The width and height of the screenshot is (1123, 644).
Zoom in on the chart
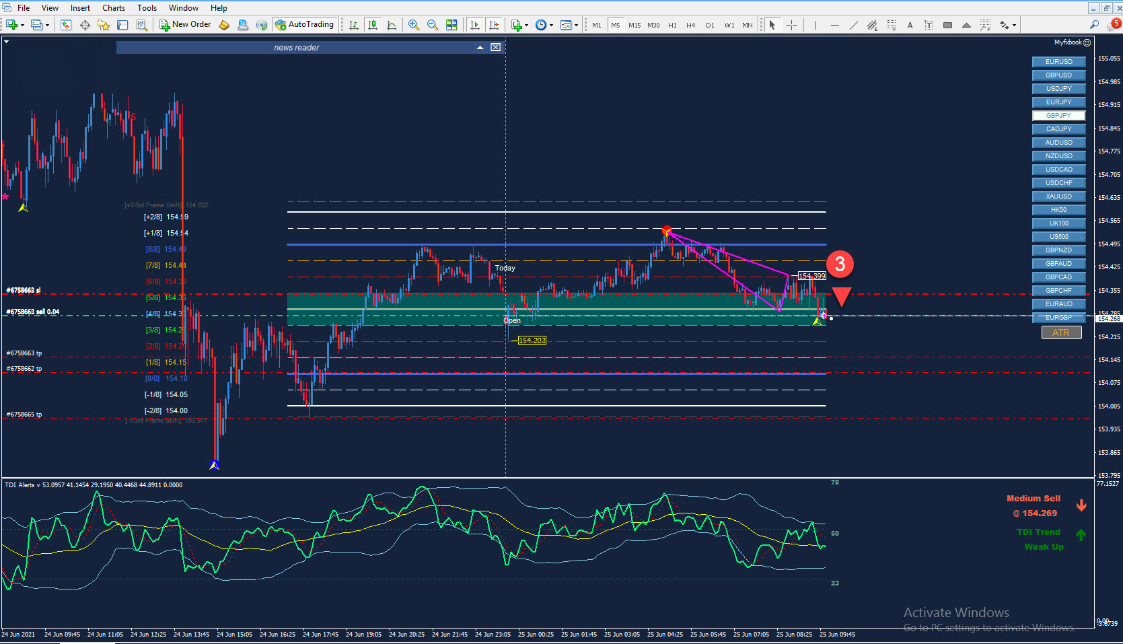[414, 25]
